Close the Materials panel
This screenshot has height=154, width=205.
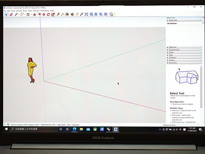coord(201,47)
